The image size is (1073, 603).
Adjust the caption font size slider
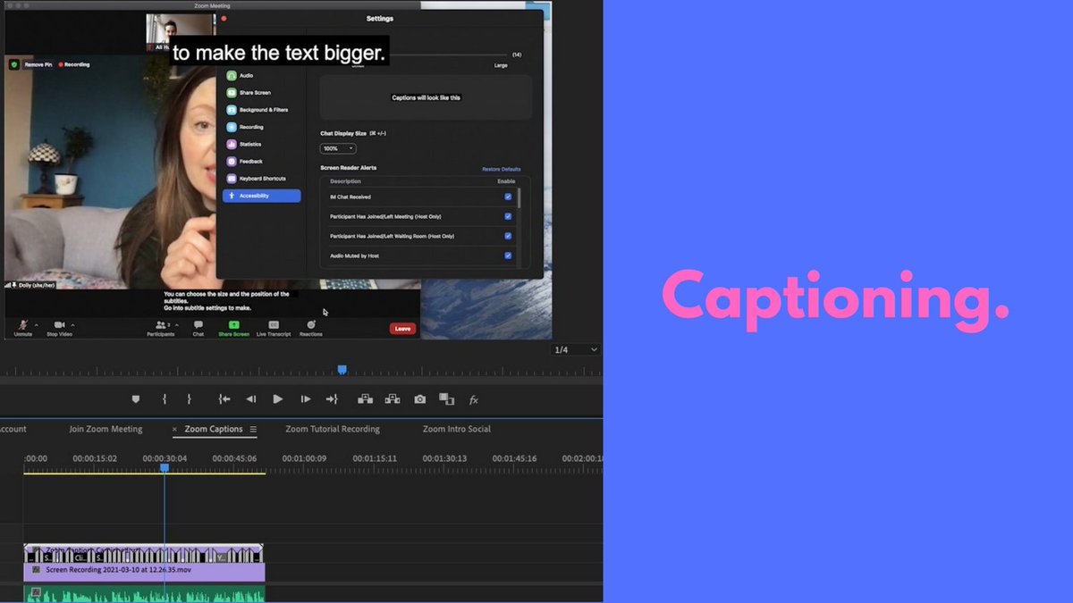point(447,55)
